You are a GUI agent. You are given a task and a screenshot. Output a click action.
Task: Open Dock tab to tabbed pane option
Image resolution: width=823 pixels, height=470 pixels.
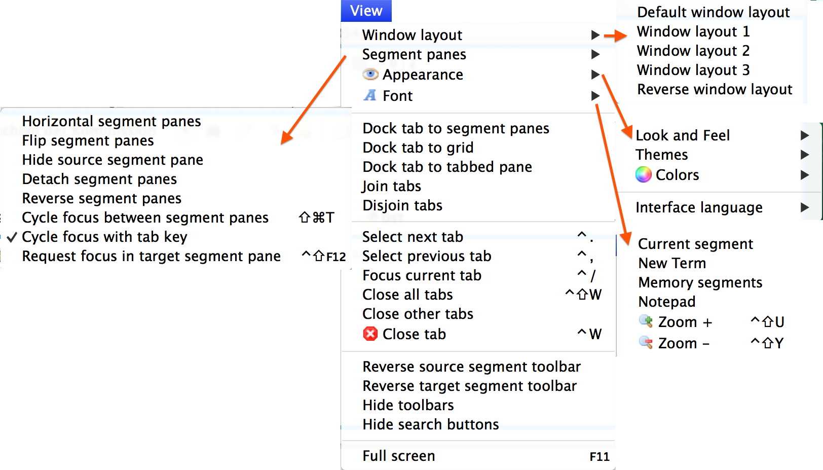pyautogui.click(x=446, y=166)
